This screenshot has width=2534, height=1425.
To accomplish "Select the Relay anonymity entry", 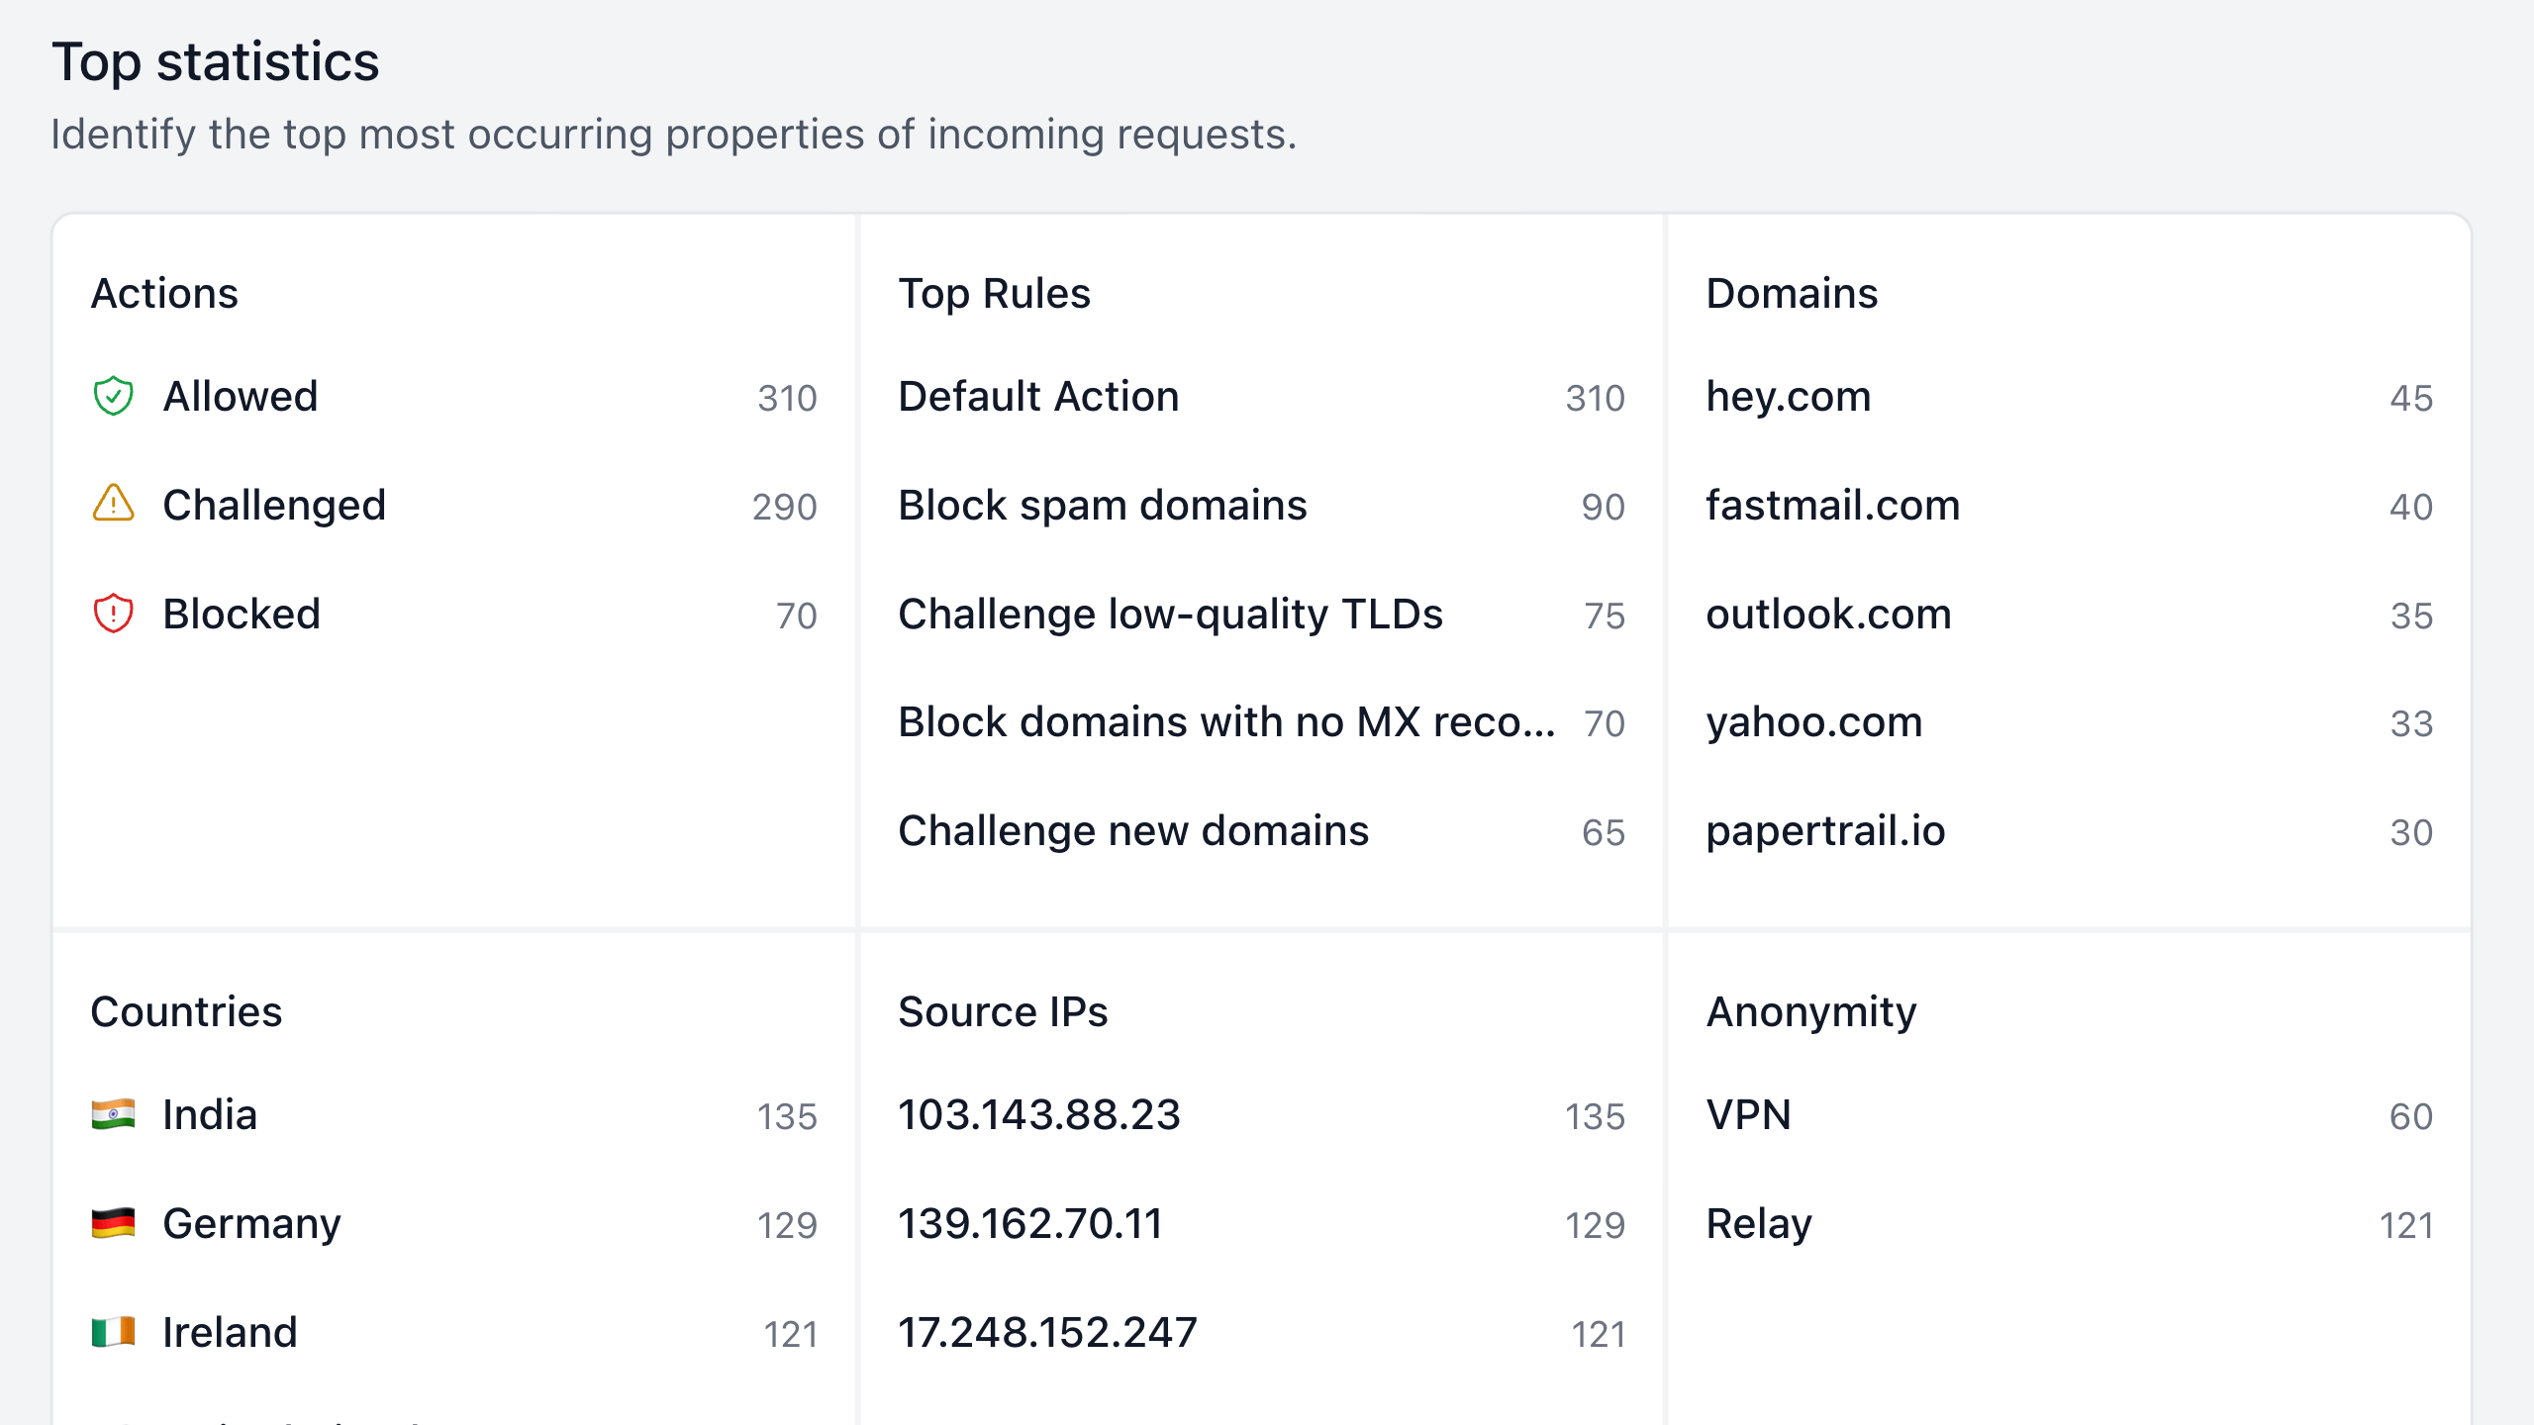I will pos(1759,1224).
